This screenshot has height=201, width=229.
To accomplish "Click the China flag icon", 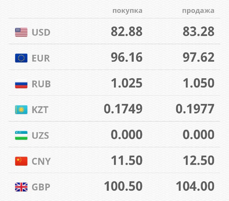I will tap(21, 161).
